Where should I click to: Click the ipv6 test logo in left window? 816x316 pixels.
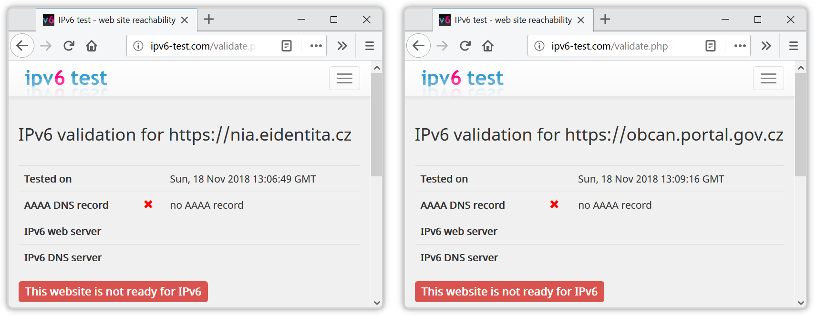click(x=66, y=78)
